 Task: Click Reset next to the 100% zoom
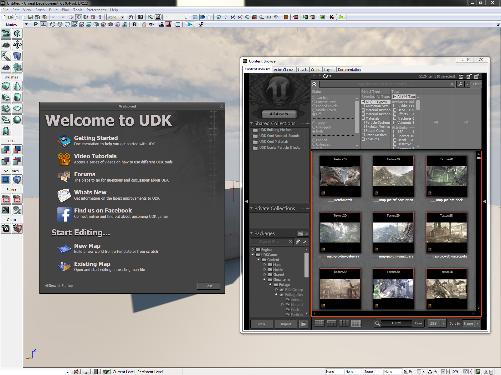(418, 323)
